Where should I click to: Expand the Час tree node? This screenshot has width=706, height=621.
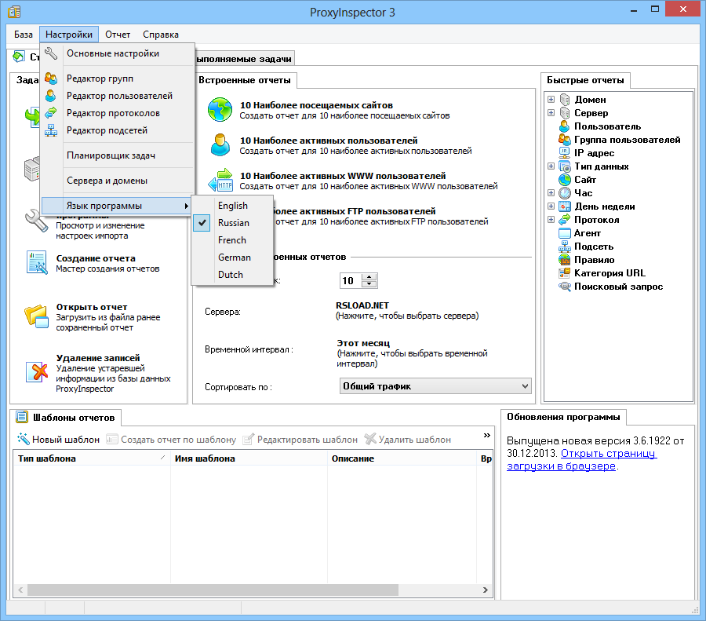click(551, 193)
